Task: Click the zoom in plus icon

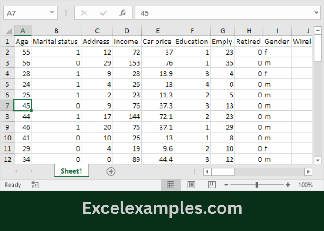Action: (288, 185)
